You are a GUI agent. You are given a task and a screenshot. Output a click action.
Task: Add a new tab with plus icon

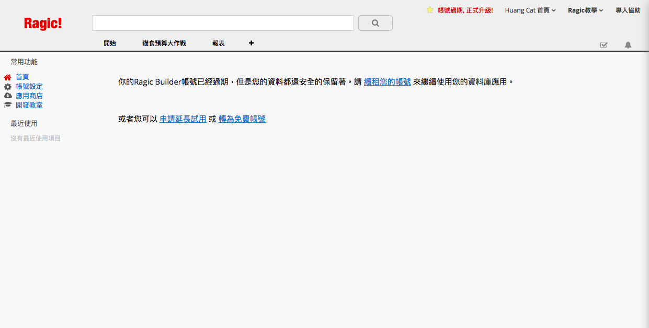251,43
